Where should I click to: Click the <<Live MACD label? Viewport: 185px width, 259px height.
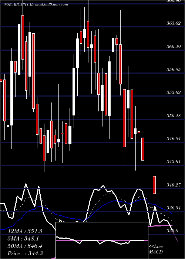(x=156, y=249)
